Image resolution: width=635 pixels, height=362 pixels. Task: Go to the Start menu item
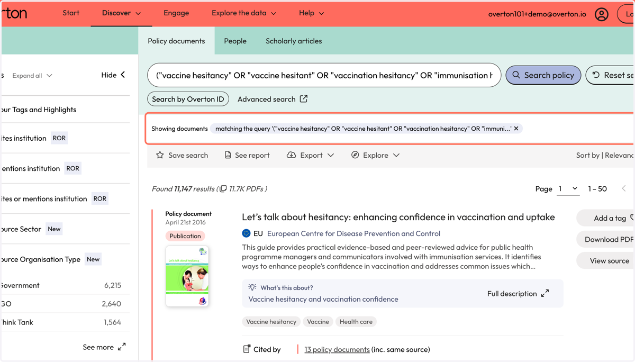pos(71,13)
